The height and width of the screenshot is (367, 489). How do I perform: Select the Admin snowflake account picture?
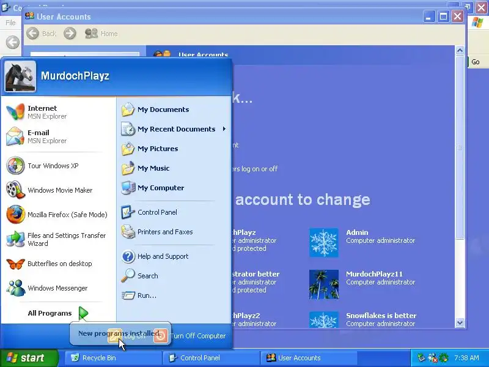324,243
